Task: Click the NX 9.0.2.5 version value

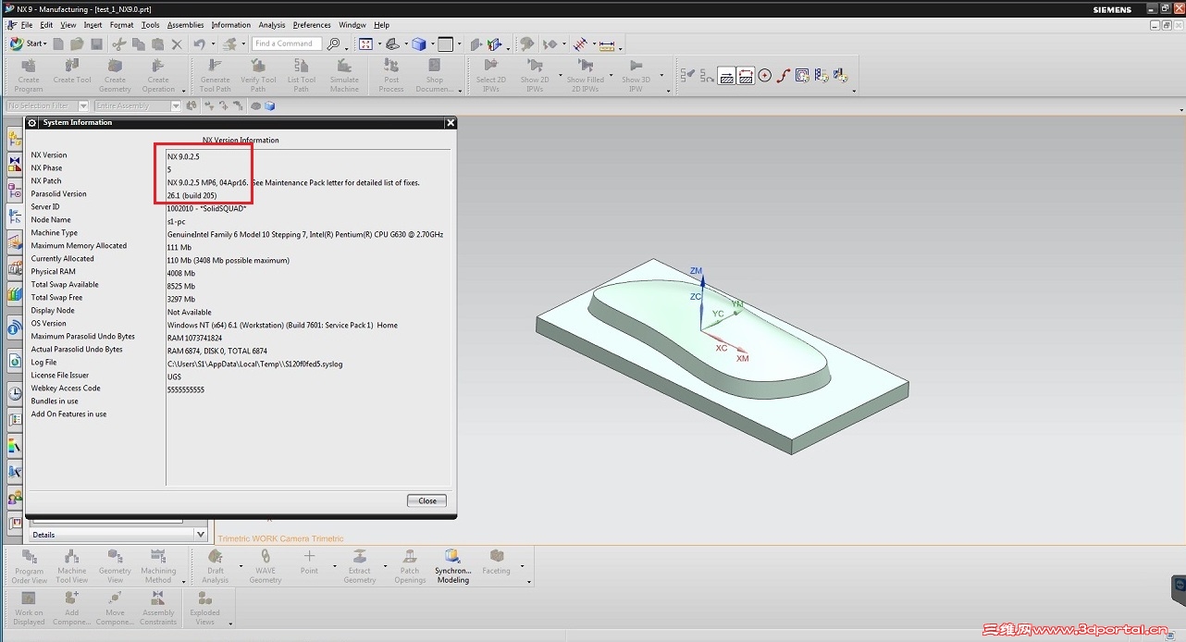Action: coord(183,157)
